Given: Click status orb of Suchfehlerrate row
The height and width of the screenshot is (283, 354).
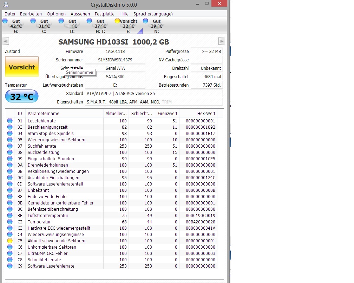Looking at the screenshot, I should pos(10,146).
